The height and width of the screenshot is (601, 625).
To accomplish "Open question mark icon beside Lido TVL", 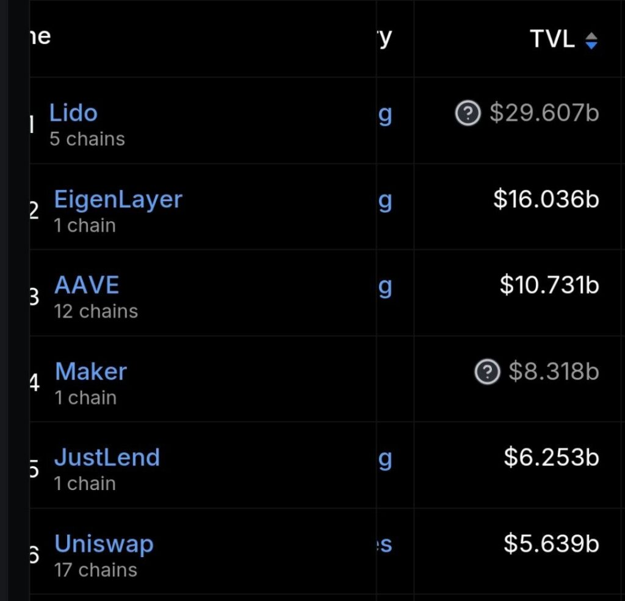I will click(x=468, y=113).
